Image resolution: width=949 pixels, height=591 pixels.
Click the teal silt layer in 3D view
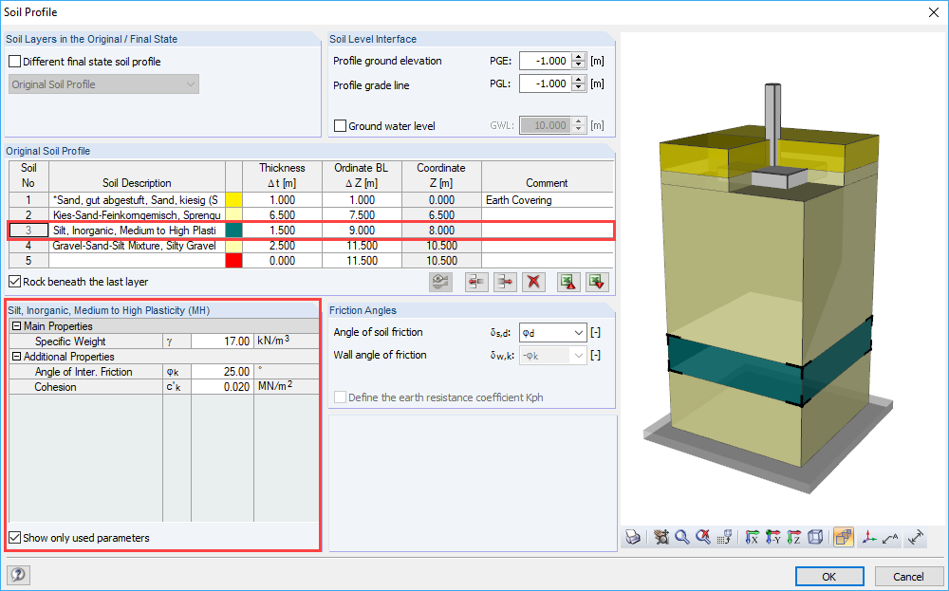tap(769, 361)
